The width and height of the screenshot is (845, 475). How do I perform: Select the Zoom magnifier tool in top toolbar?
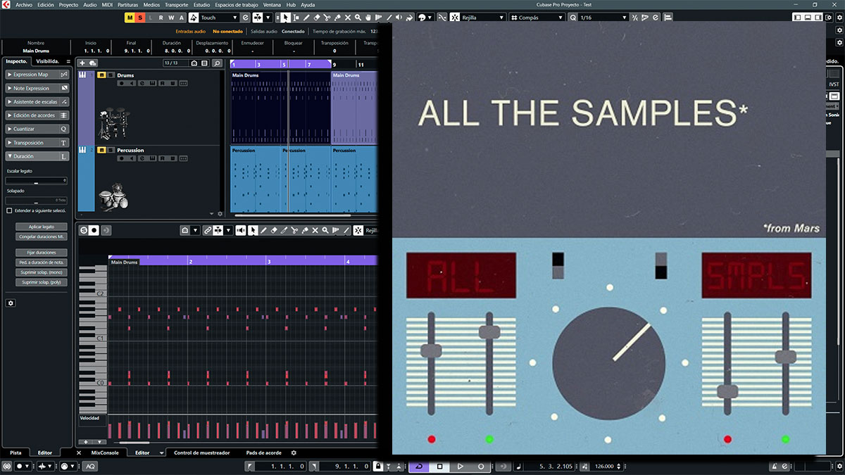(x=358, y=17)
